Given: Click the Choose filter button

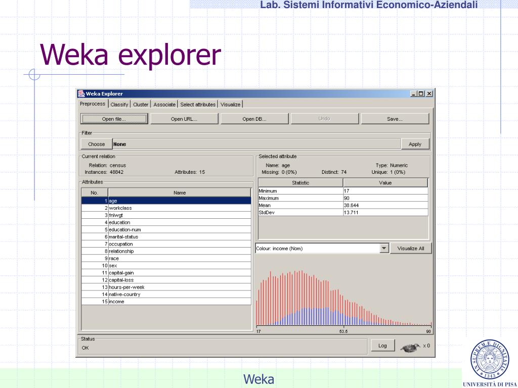Looking at the screenshot, I should click(x=97, y=144).
